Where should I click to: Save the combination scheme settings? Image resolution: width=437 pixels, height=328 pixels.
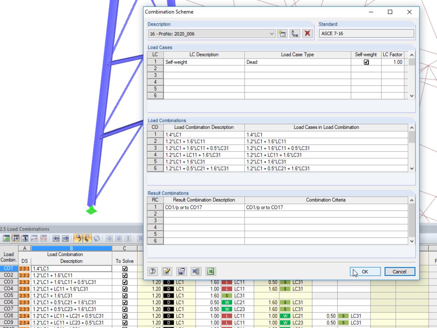click(181, 272)
